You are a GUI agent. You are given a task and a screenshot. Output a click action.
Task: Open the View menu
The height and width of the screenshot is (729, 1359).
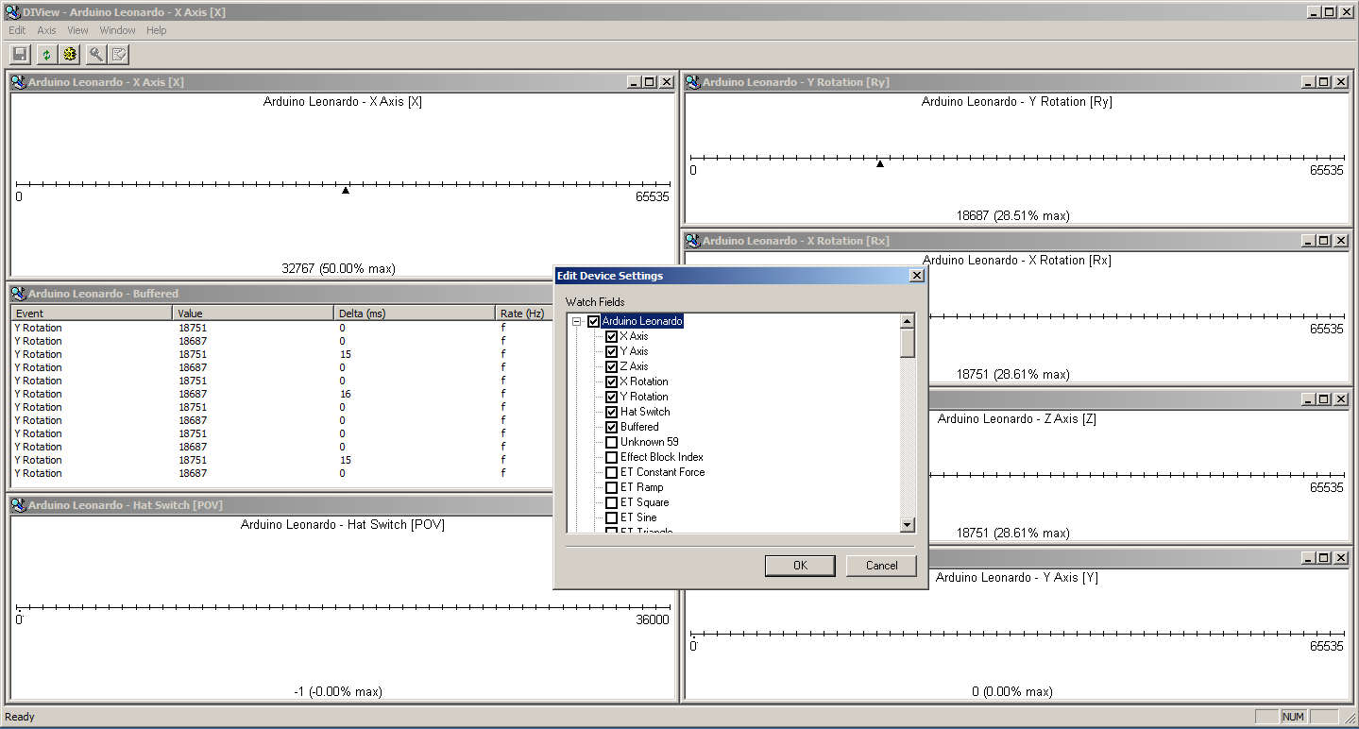click(x=77, y=30)
